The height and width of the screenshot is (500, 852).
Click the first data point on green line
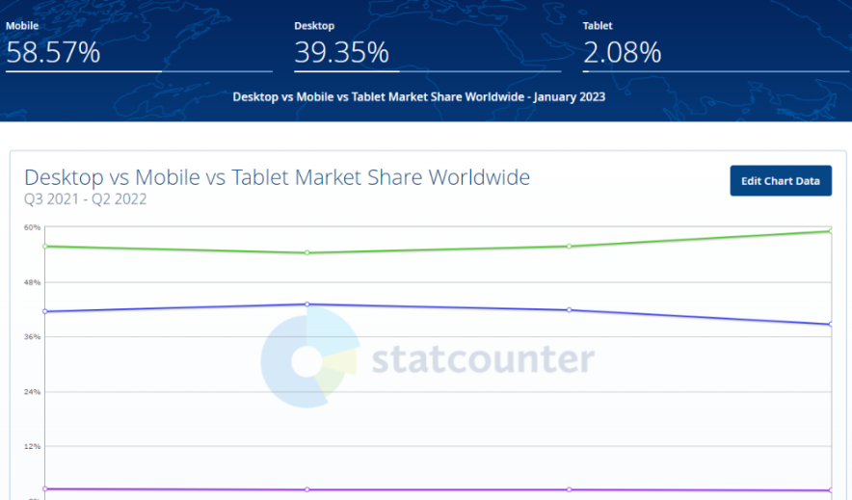point(45,246)
